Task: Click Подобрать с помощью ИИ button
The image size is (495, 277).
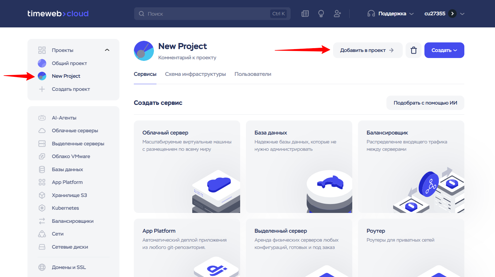Action: (x=425, y=103)
